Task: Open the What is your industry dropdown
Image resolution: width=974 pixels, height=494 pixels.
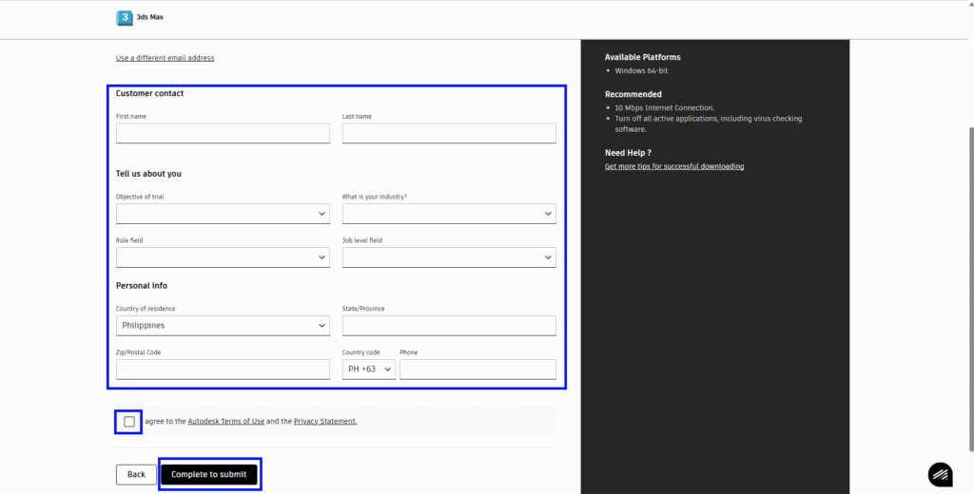Action: [x=448, y=214]
